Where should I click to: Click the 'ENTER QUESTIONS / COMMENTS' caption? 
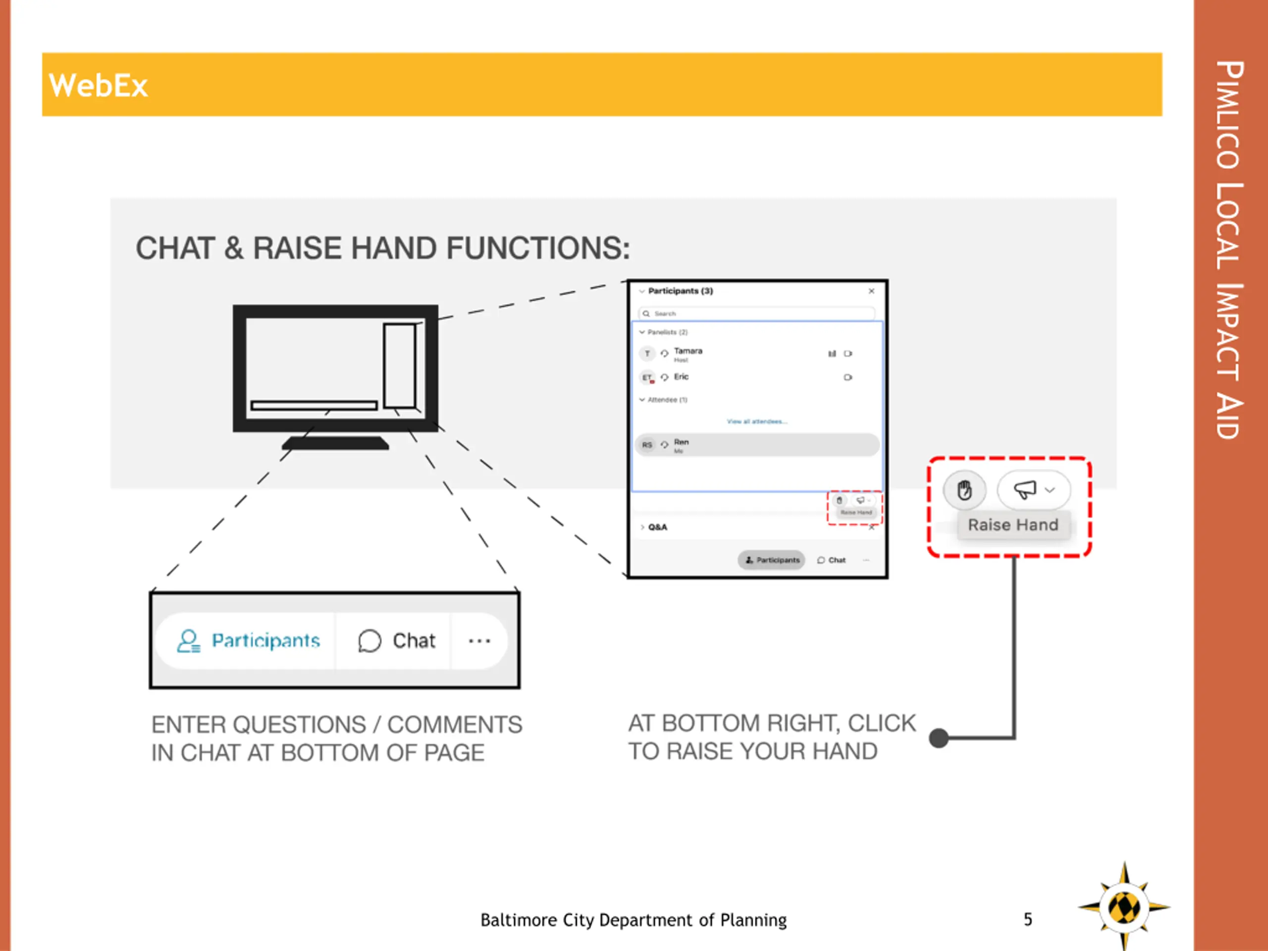pyautogui.click(x=336, y=725)
